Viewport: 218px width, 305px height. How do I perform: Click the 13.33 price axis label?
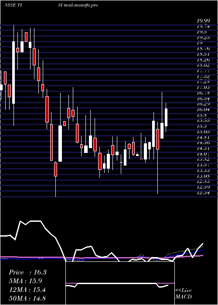click(x=203, y=171)
